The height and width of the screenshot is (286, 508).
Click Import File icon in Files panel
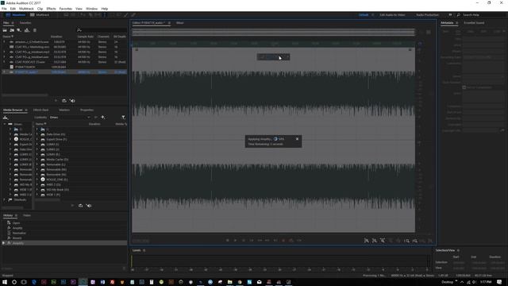(x=12, y=30)
